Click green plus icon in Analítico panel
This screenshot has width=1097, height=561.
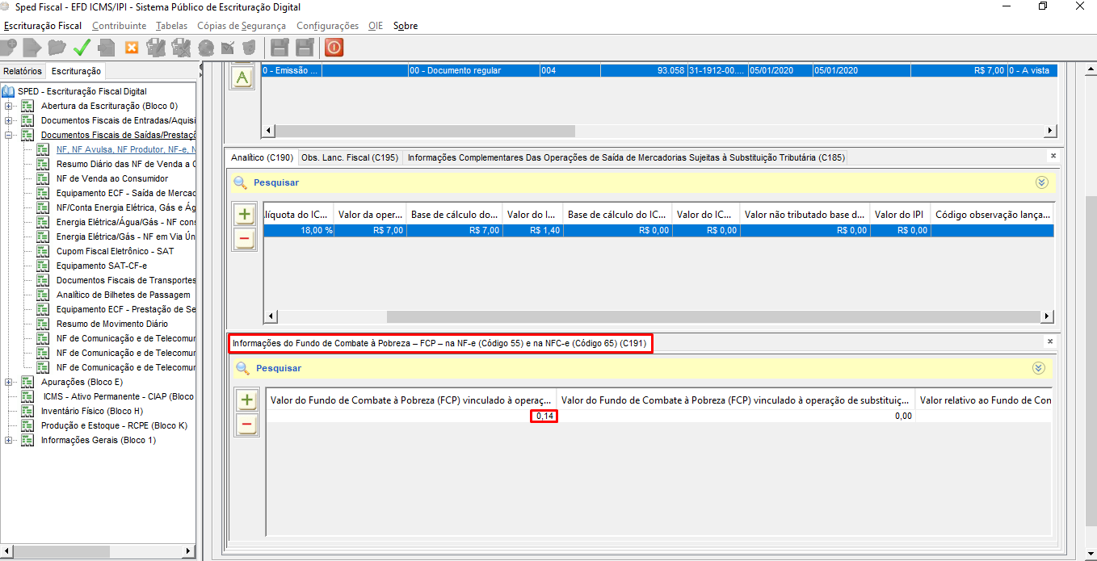pos(244,215)
